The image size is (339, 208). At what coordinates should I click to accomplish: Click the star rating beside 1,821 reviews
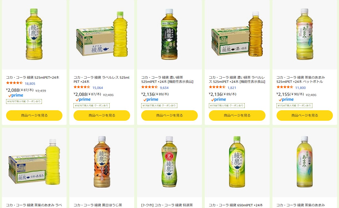tap(217, 87)
